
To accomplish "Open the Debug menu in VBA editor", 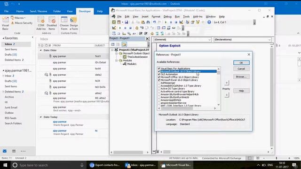I will point(167,17).
